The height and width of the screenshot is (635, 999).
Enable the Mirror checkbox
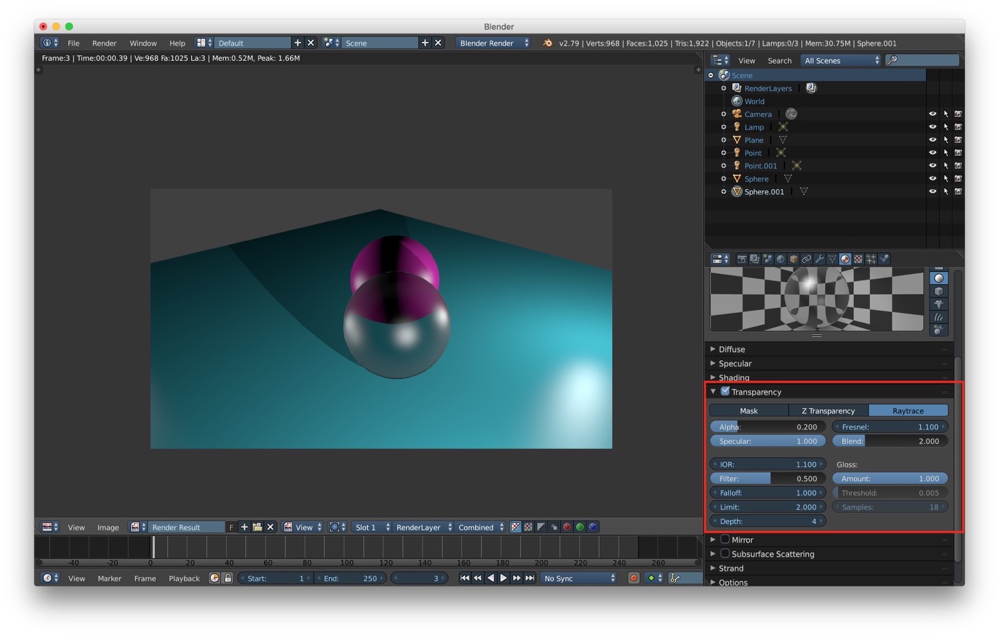click(725, 539)
